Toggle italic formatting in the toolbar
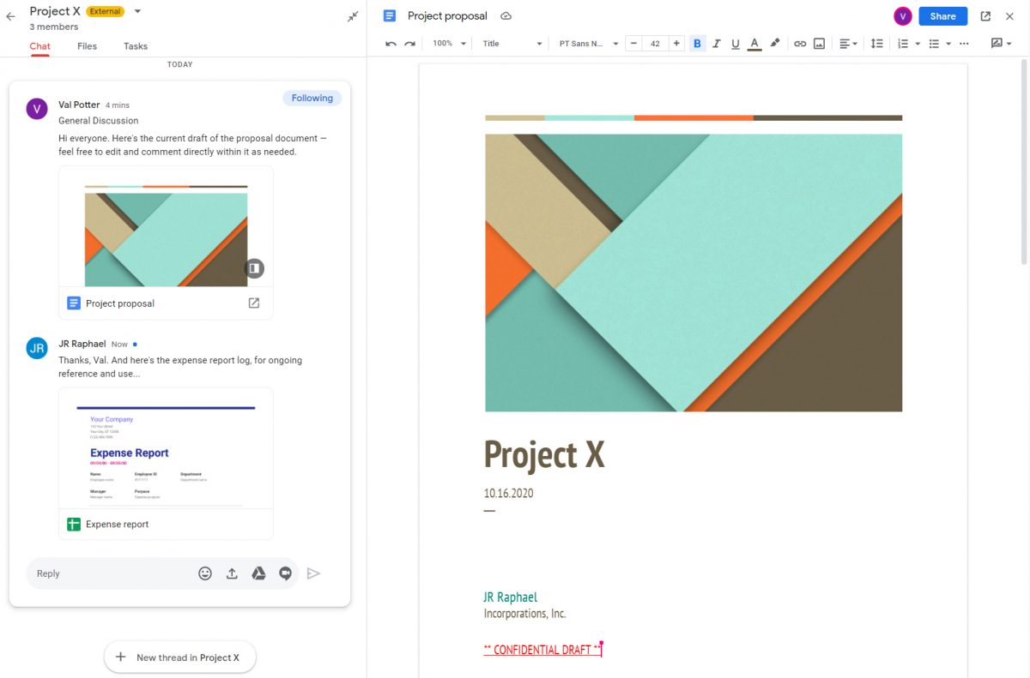The image size is (1030, 678). [x=717, y=44]
